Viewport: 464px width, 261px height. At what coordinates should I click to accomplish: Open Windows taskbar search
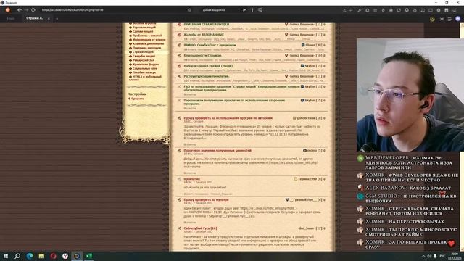(x=17, y=256)
